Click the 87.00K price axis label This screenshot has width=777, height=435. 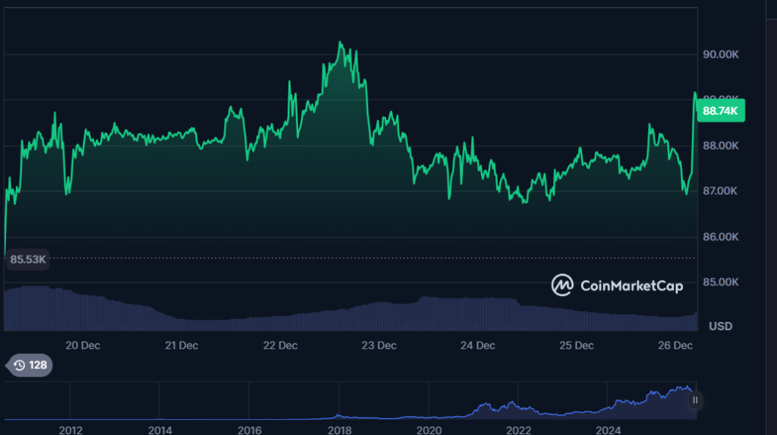720,191
